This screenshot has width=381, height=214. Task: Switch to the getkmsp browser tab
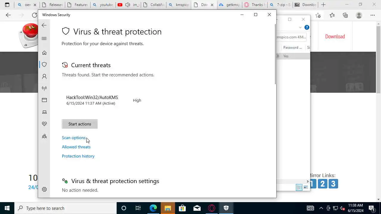pos(229,5)
